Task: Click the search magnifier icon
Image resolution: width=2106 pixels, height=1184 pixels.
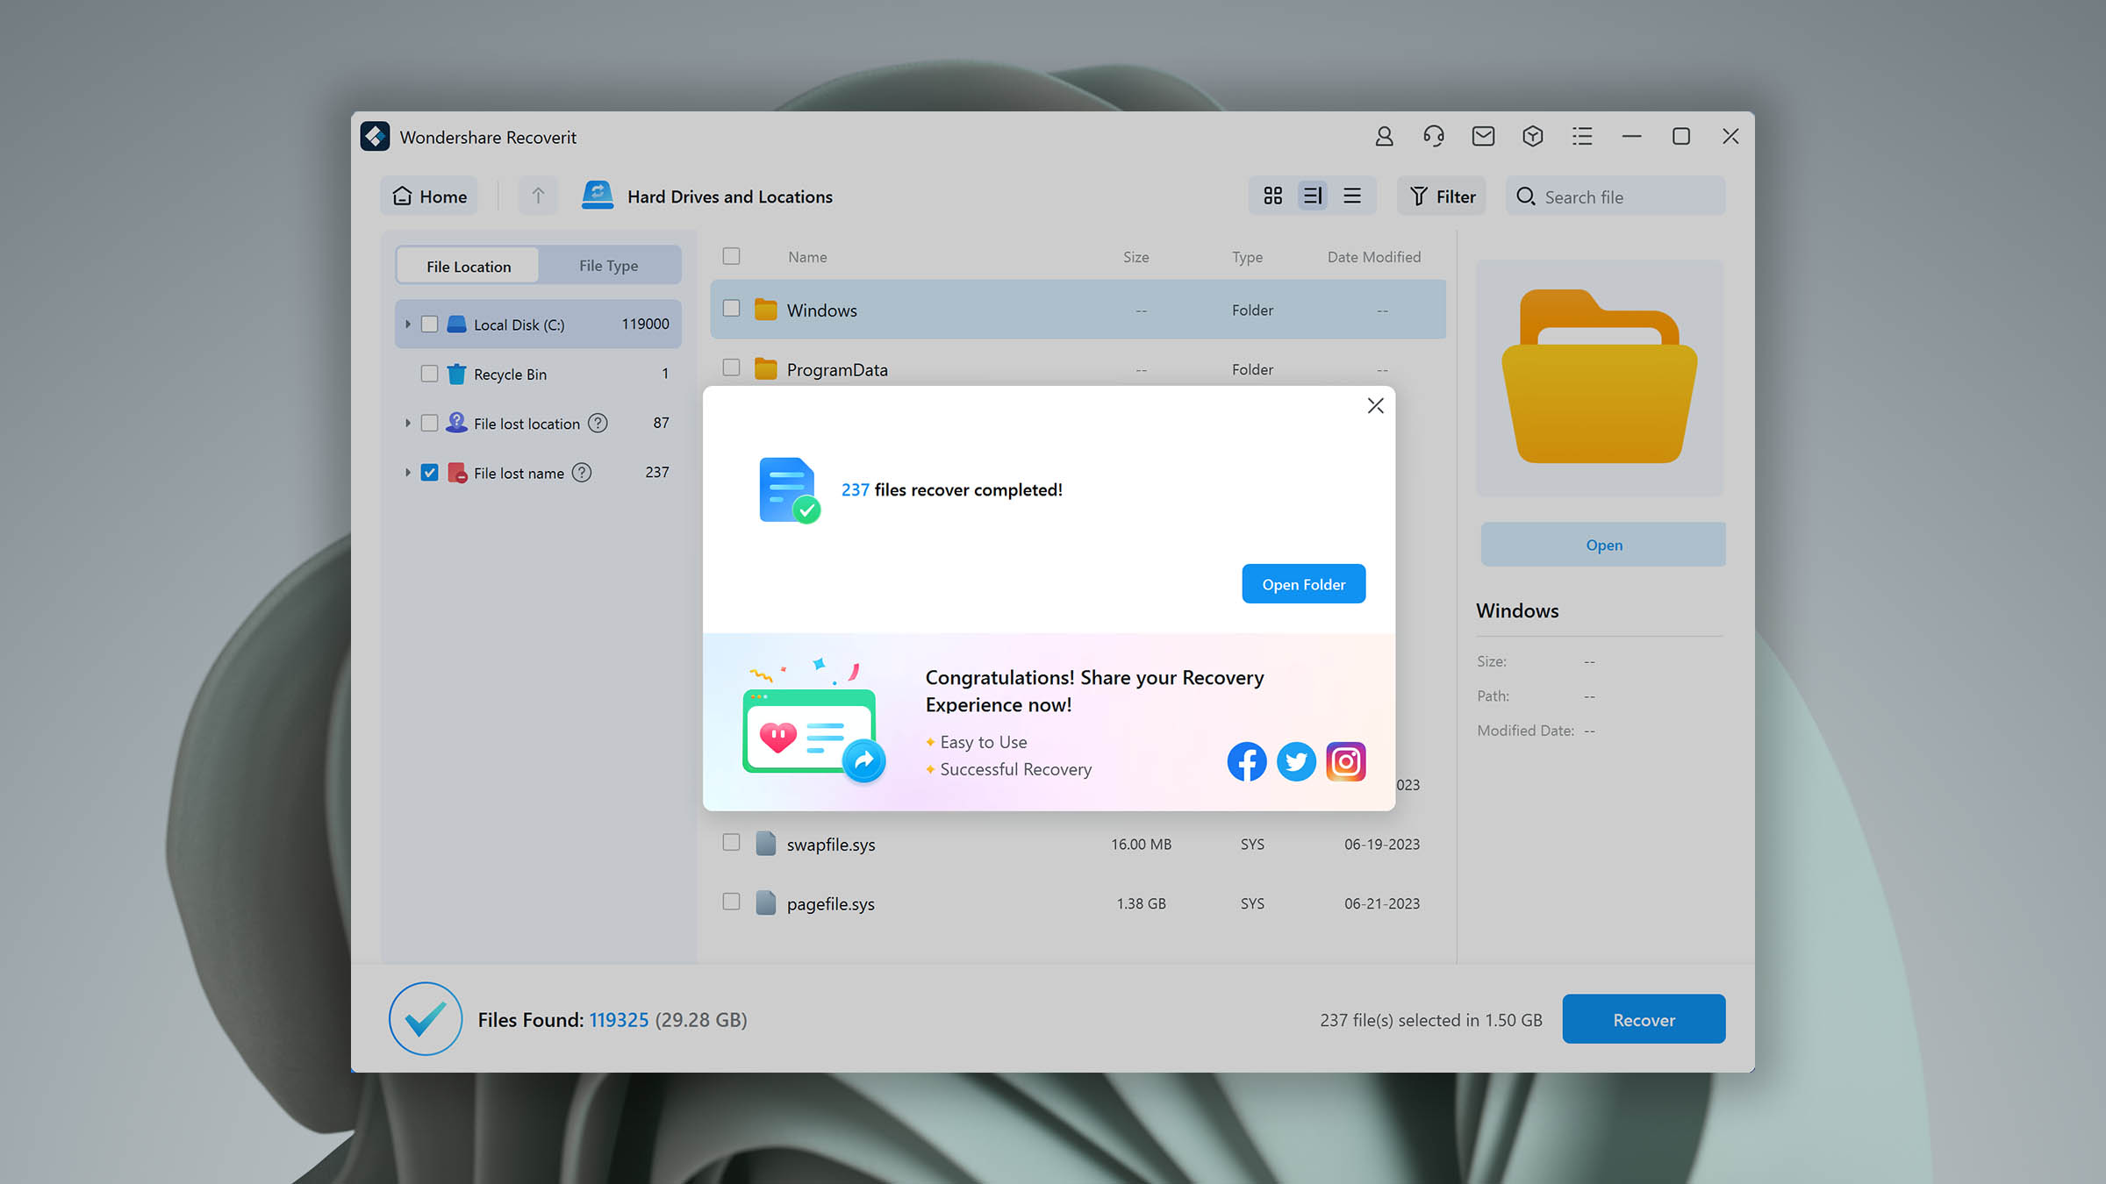Action: pos(1526,196)
